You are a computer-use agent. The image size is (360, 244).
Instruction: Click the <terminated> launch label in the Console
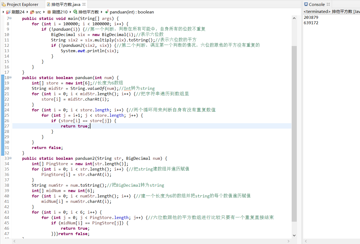pyautogui.click(x=317, y=12)
